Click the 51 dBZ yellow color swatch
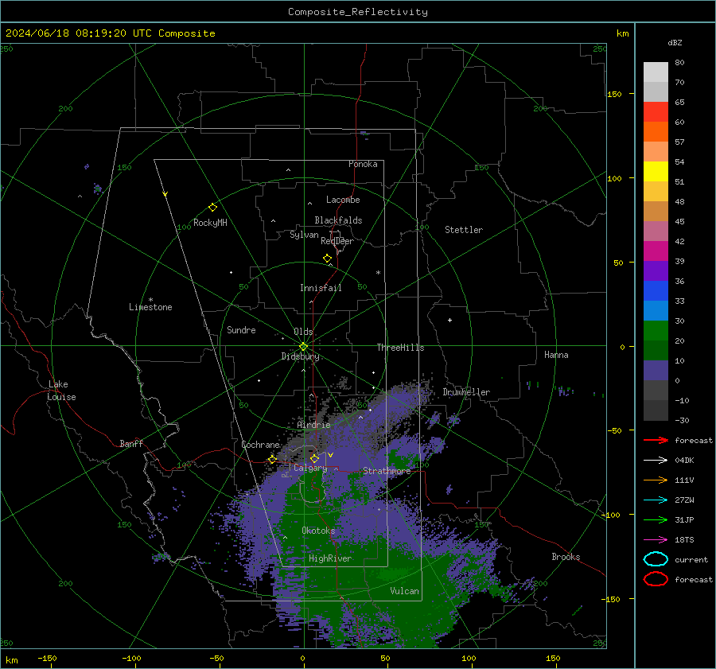The width and height of the screenshot is (716, 669). (x=656, y=172)
